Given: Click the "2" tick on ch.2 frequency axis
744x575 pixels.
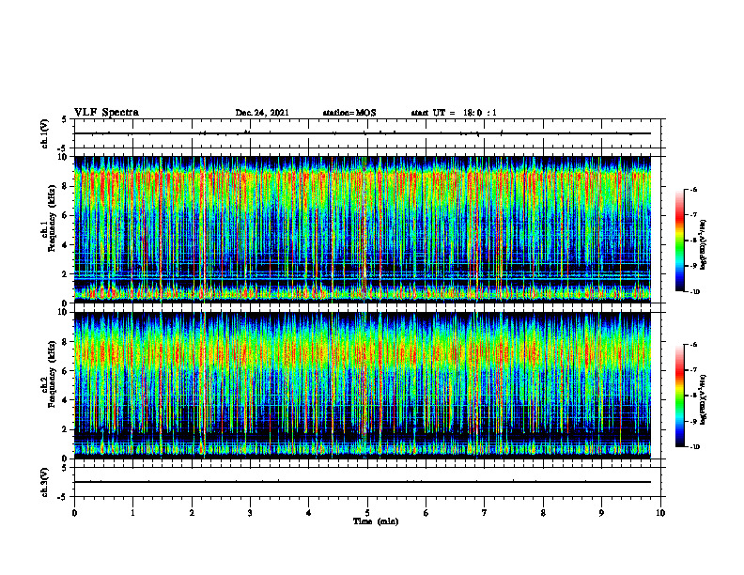Looking at the screenshot, I should coord(66,429).
